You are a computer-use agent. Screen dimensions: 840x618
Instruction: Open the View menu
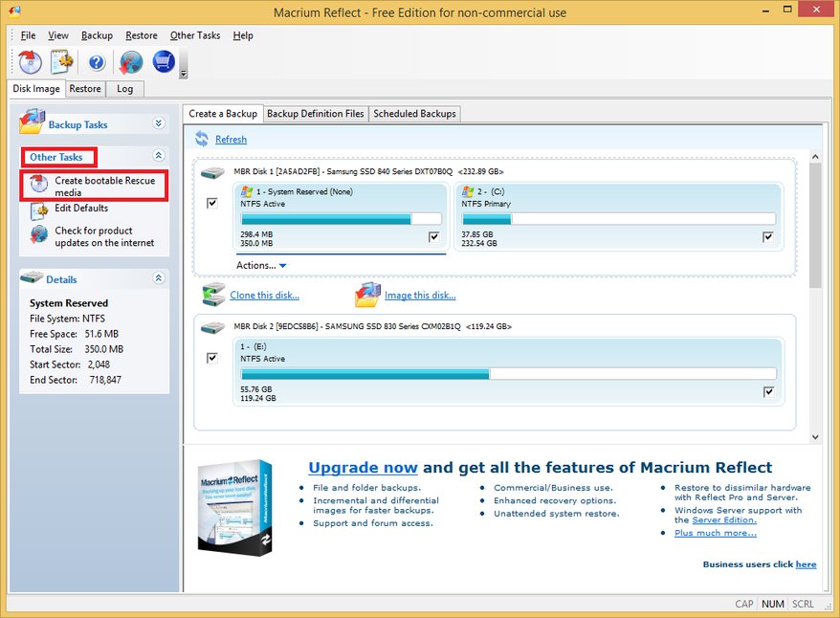pos(58,35)
